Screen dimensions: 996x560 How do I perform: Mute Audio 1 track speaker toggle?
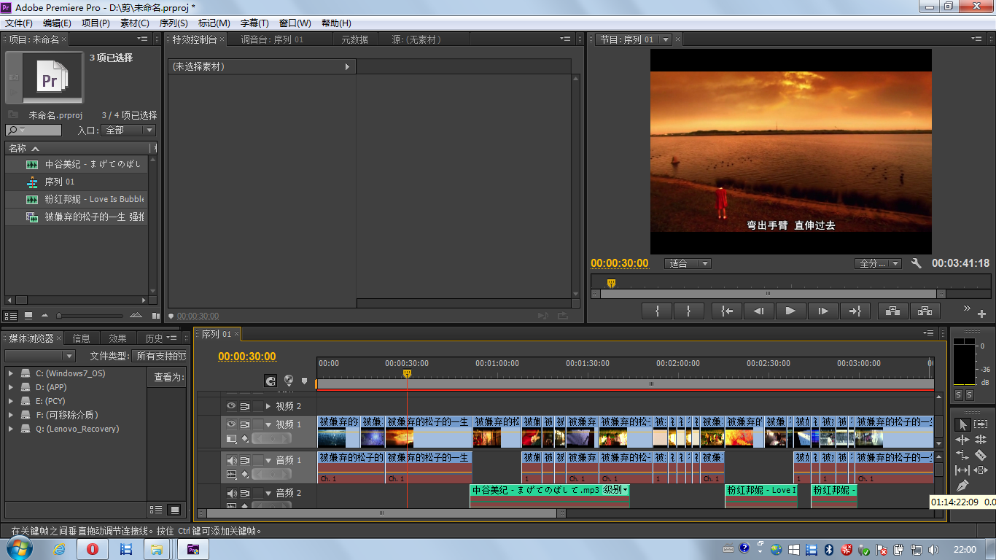coord(231,461)
